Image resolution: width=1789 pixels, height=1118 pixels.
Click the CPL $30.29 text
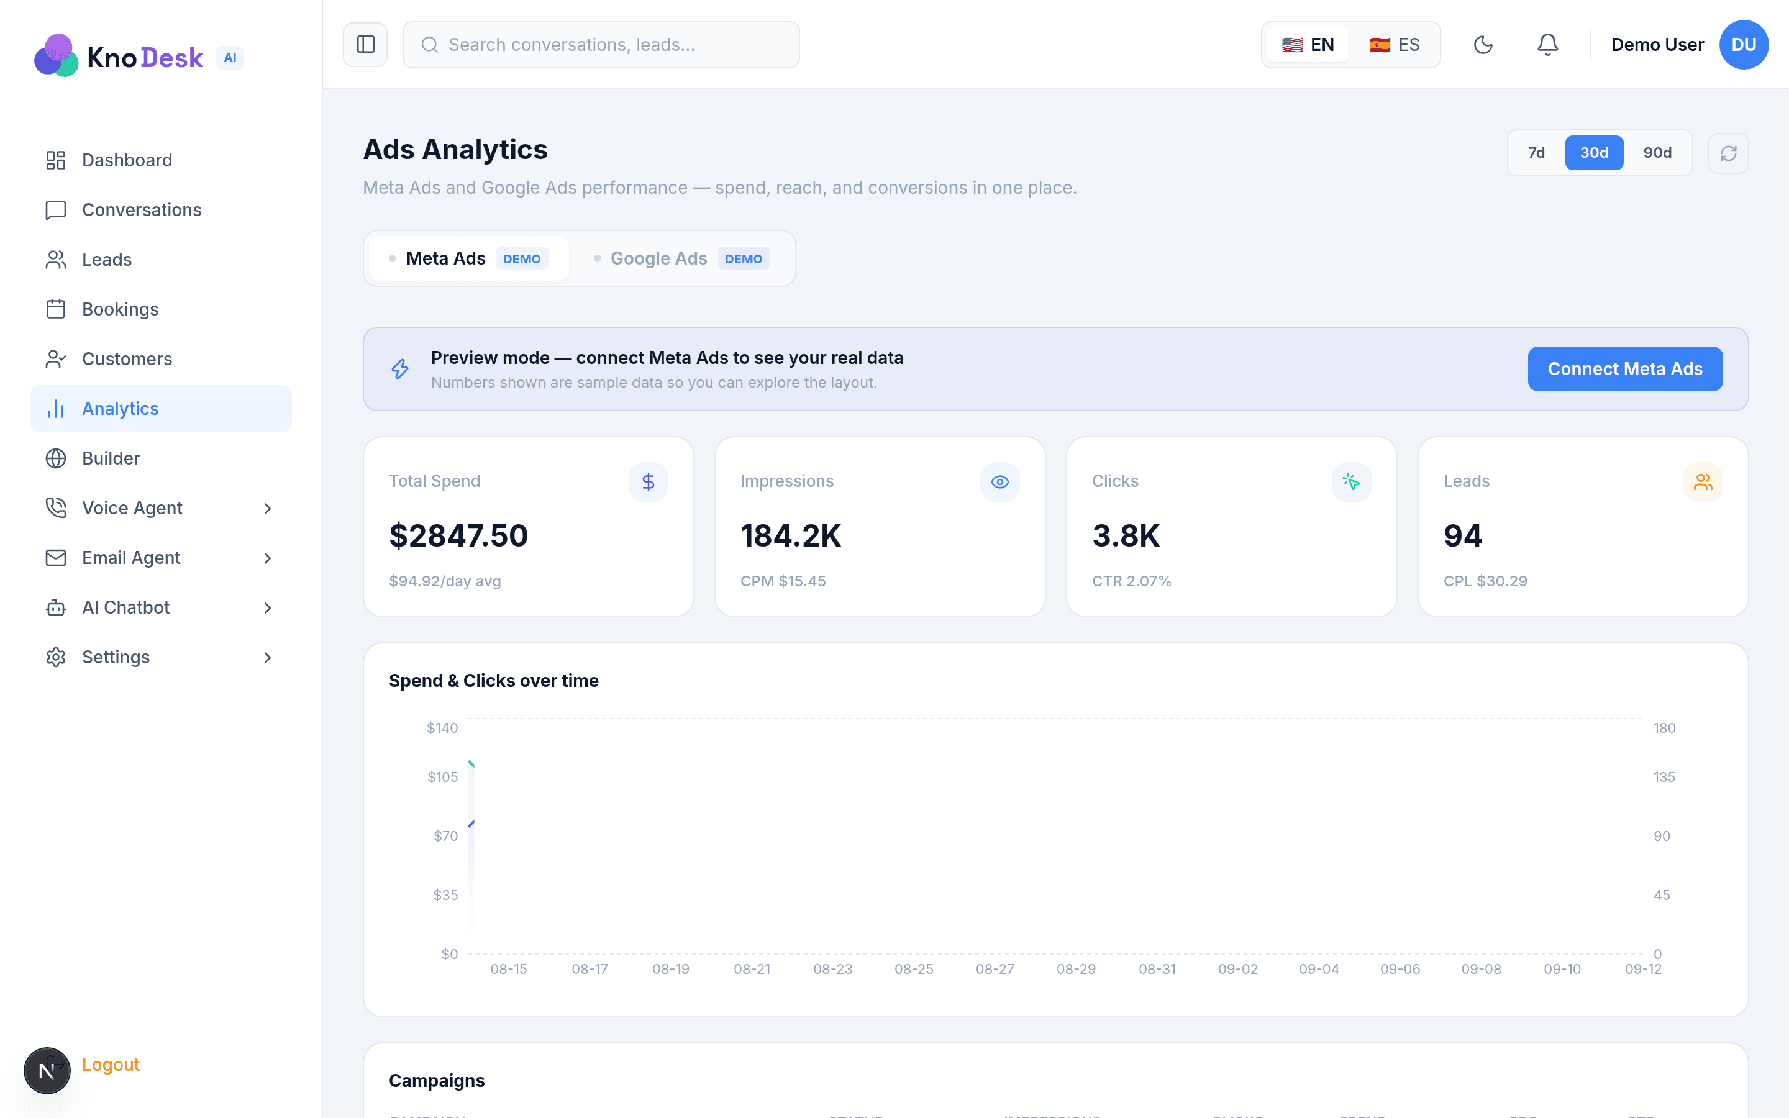(x=1485, y=581)
